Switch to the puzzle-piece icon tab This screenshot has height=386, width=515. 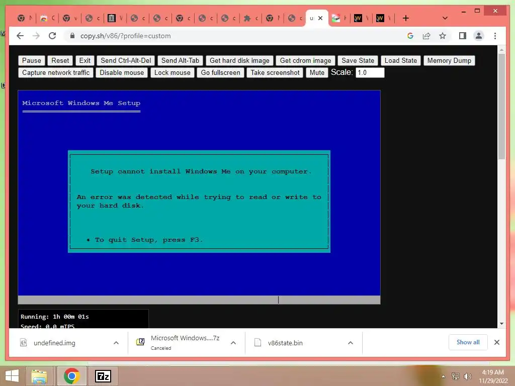[x=250, y=18]
